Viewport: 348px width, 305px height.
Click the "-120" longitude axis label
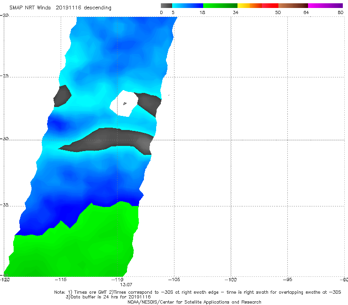point(5,280)
